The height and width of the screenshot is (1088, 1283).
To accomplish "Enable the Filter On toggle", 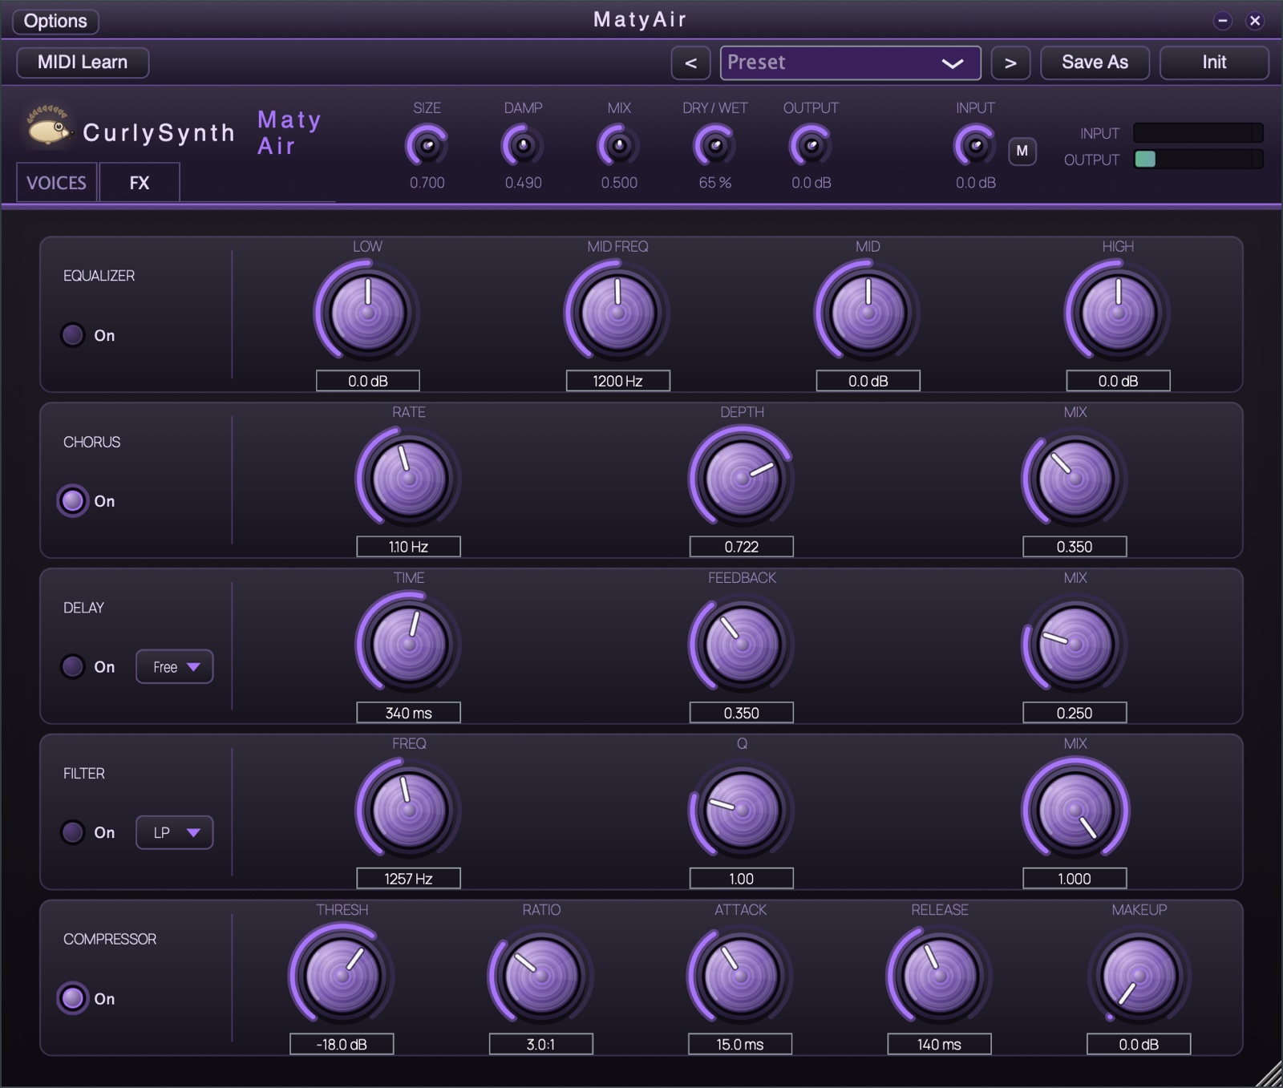I will click(73, 832).
